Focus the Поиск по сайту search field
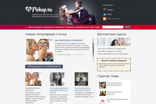This screenshot has width=156, height=104. coord(113,27)
